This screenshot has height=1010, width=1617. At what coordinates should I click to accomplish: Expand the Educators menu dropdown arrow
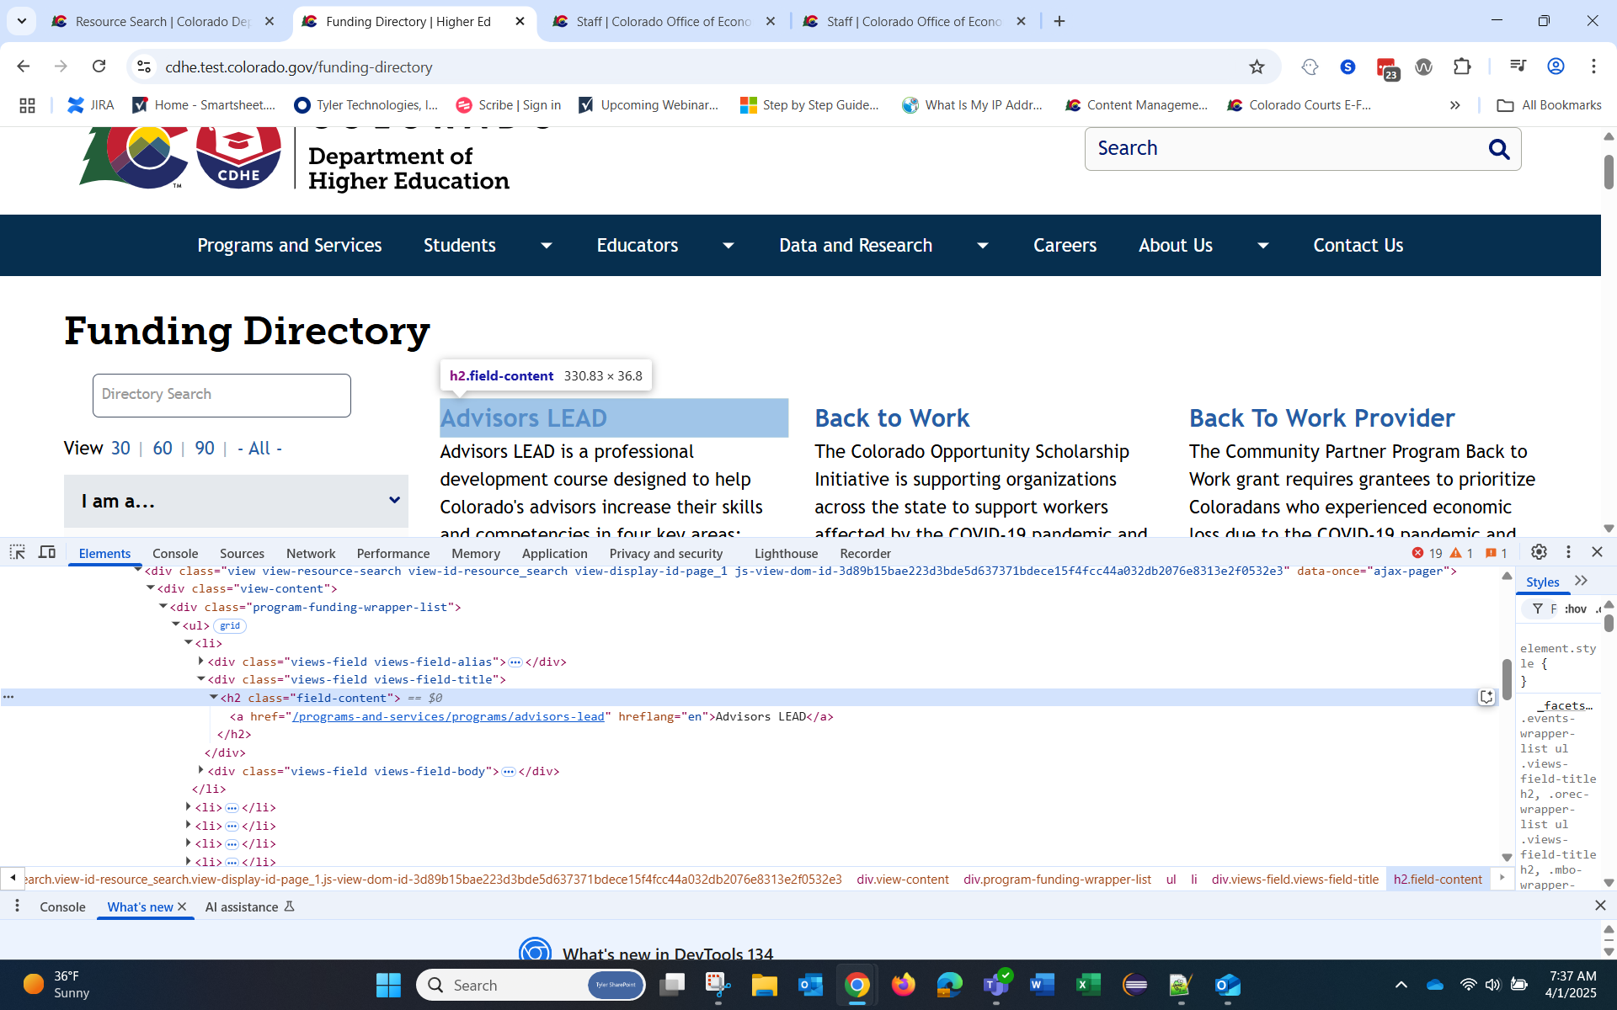tap(728, 246)
